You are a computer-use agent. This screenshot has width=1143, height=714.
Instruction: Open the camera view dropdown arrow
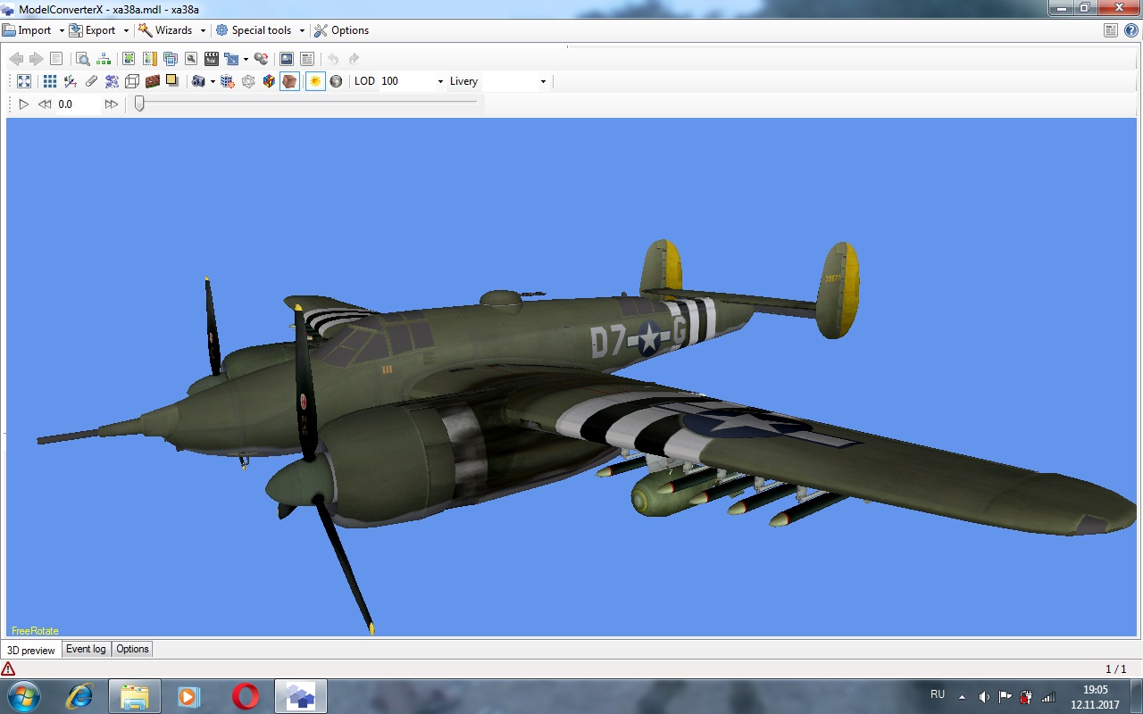pos(213,81)
